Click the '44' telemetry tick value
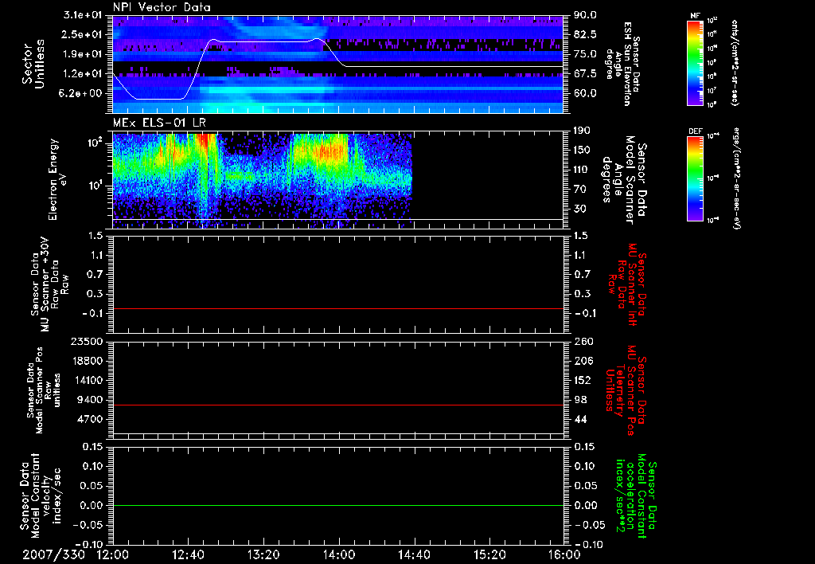The image size is (815, 564). (580, 419)
